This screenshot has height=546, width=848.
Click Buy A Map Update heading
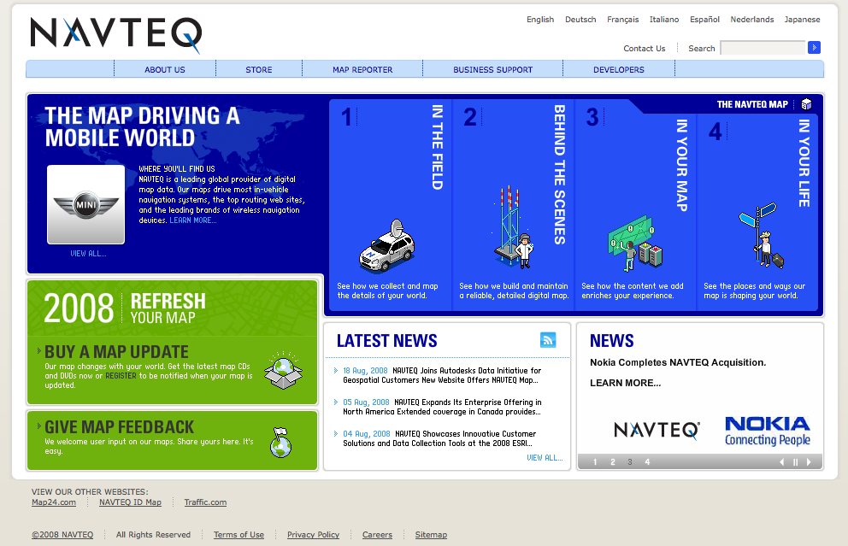pyautogui.click(x=116, y=352)
